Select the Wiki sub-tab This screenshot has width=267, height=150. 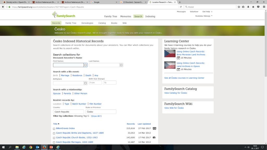tap(124, 23)
